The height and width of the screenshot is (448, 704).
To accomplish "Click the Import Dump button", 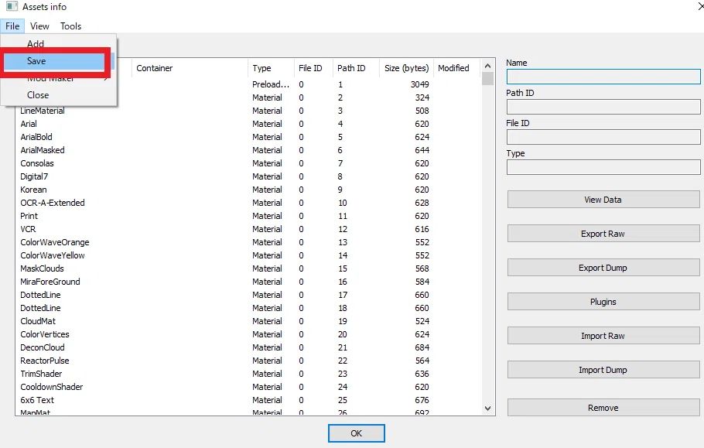I will pos(603,370).
